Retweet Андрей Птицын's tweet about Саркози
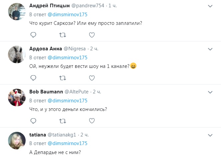Image resolution: width=221 pixels, height=157 pixels. (x=62, y=35)
